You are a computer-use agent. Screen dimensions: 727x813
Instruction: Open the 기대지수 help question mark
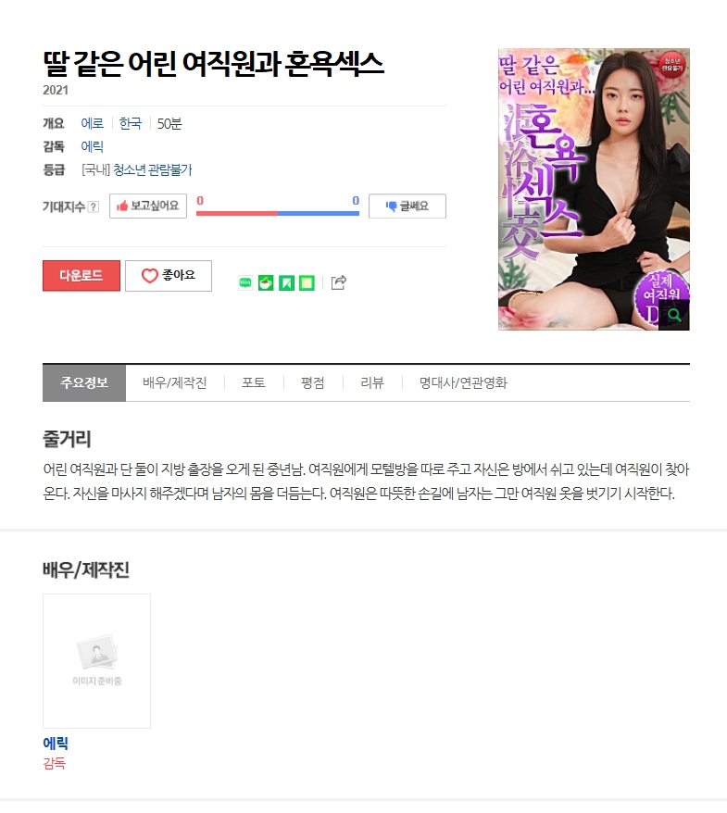coord(94,206)
